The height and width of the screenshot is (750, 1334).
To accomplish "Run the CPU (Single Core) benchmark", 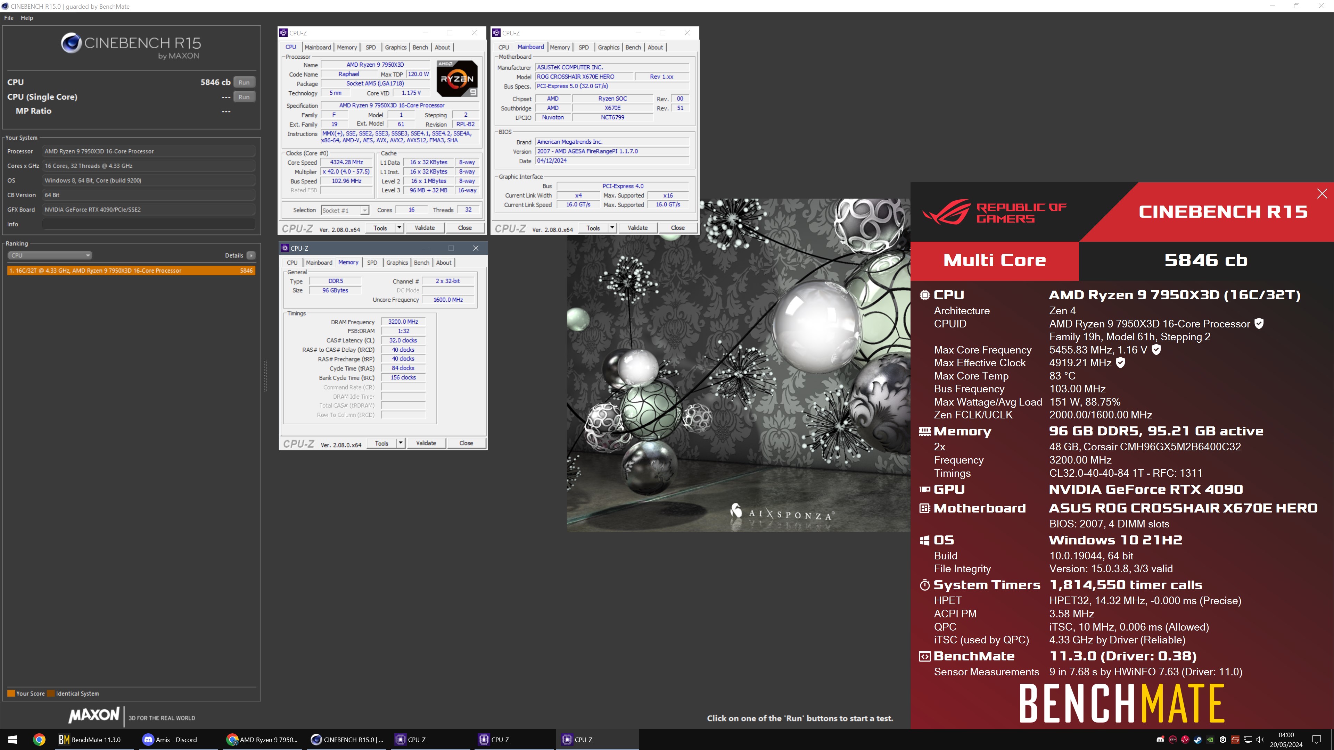I will click(x=244, y=97).
